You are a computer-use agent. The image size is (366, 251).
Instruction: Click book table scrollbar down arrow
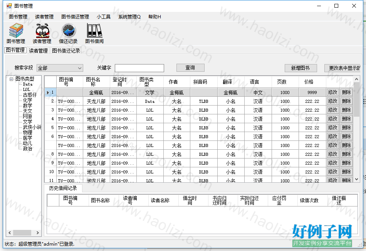[x=356, y=179]
